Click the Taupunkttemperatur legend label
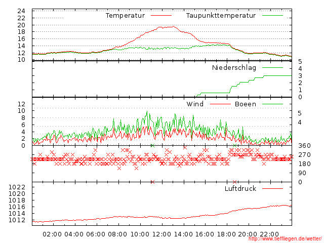This screenshot has width=324, height=243. tap(221, 16)
